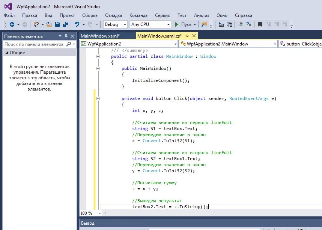The height and width of the screenshot is (230, 322).
Task: Pin the Панель элементов panel
Action: 66,36
